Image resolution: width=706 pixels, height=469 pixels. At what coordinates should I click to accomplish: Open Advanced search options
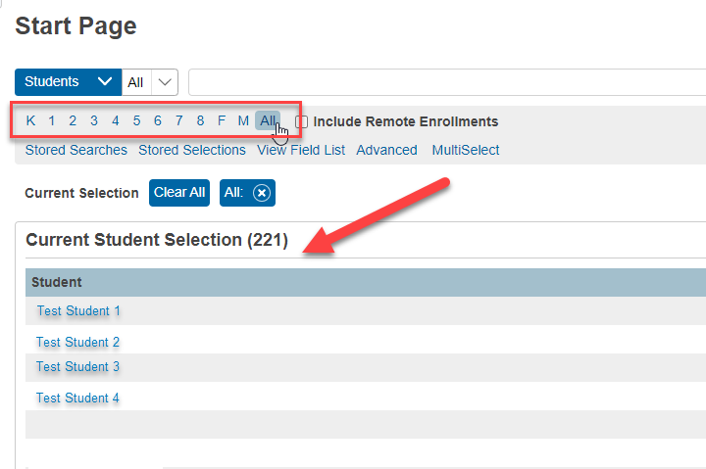(x=386, y=150)
